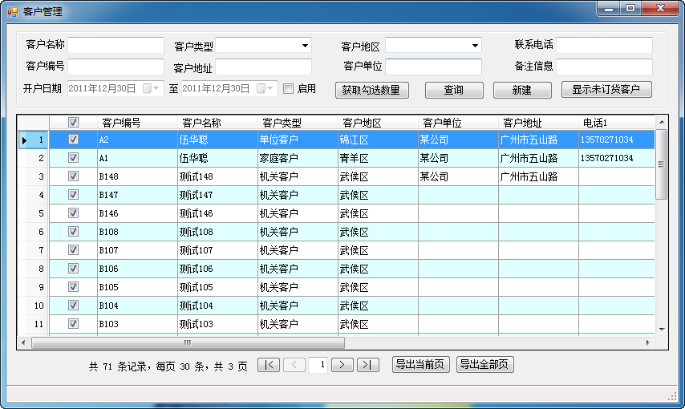Focus the 客户地址 input field
The image size is (685, 409).
263,67
